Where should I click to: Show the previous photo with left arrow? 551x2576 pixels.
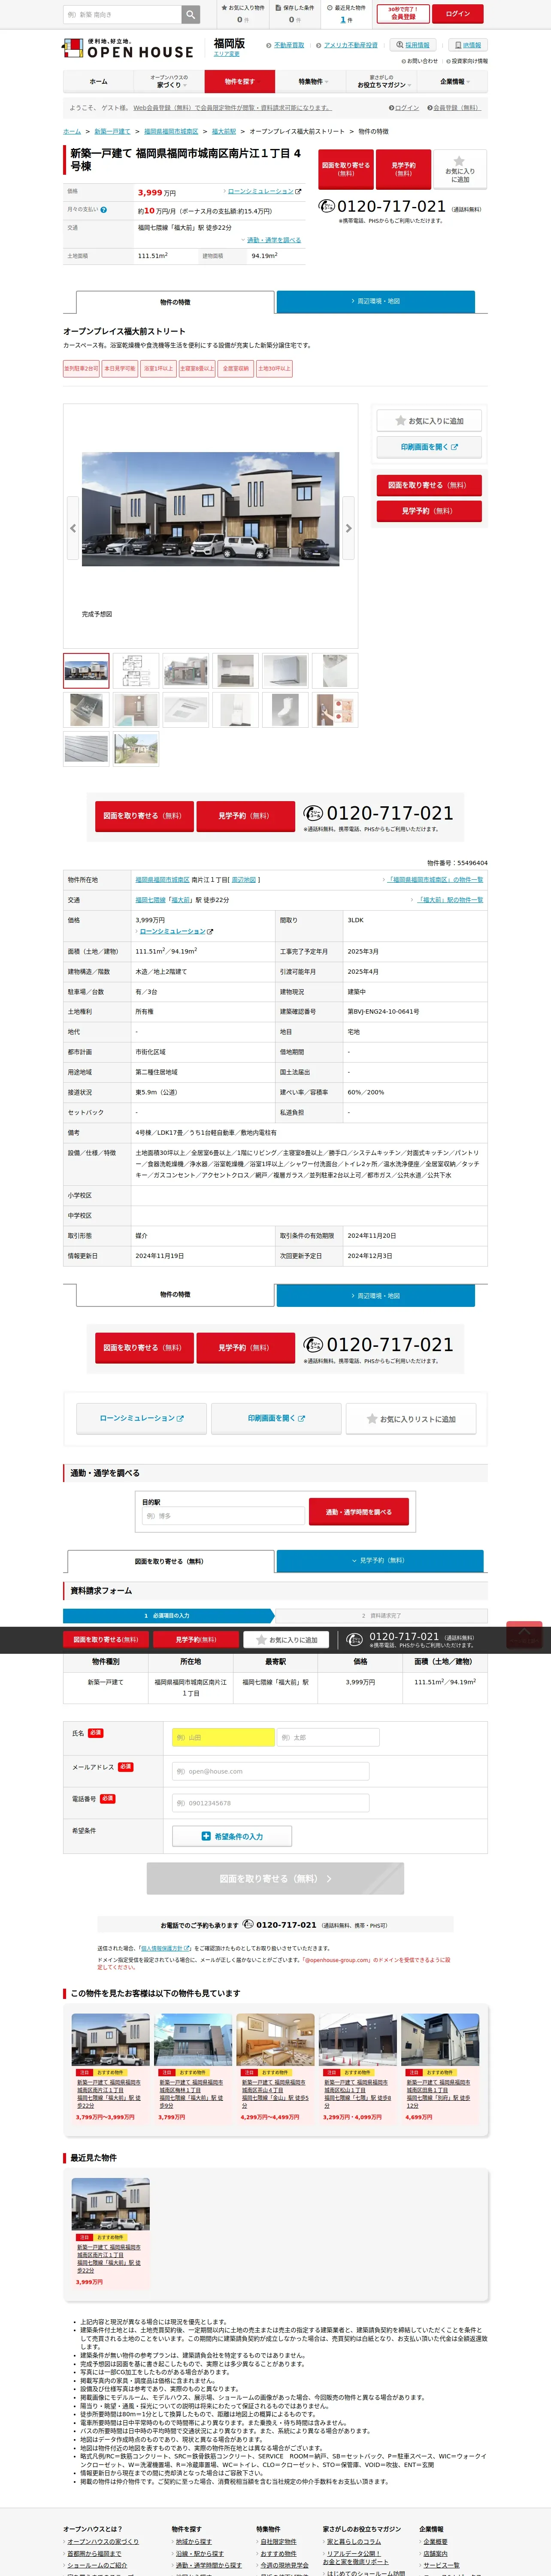coord(72,528)
